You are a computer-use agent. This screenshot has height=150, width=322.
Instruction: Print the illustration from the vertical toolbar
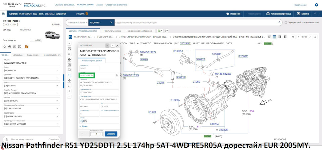[x=69, y=59]
